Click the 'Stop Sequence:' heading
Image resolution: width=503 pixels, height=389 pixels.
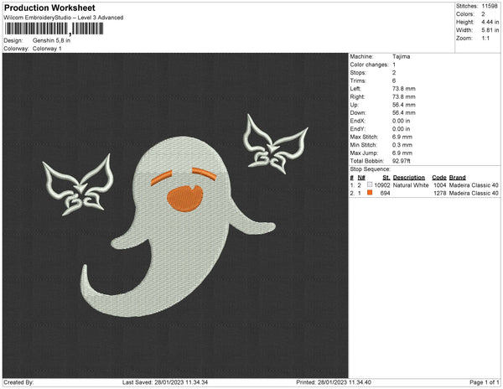click(x=371, y=169)
